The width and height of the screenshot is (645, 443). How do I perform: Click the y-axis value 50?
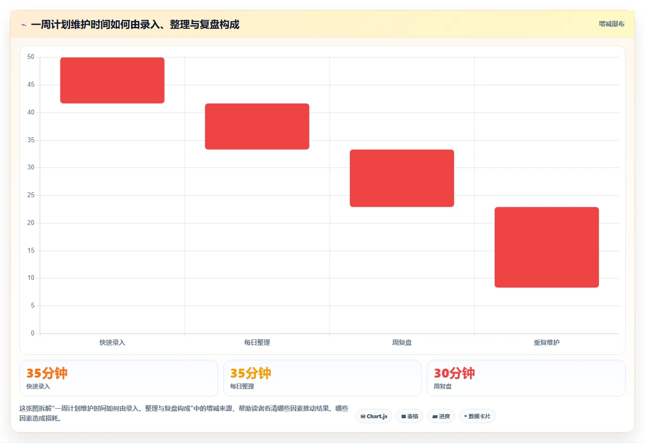(x=31, y=57)
